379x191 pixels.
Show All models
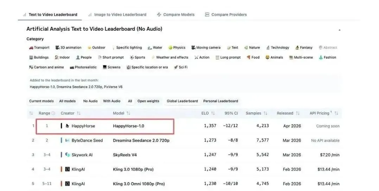tap(68, 101)
